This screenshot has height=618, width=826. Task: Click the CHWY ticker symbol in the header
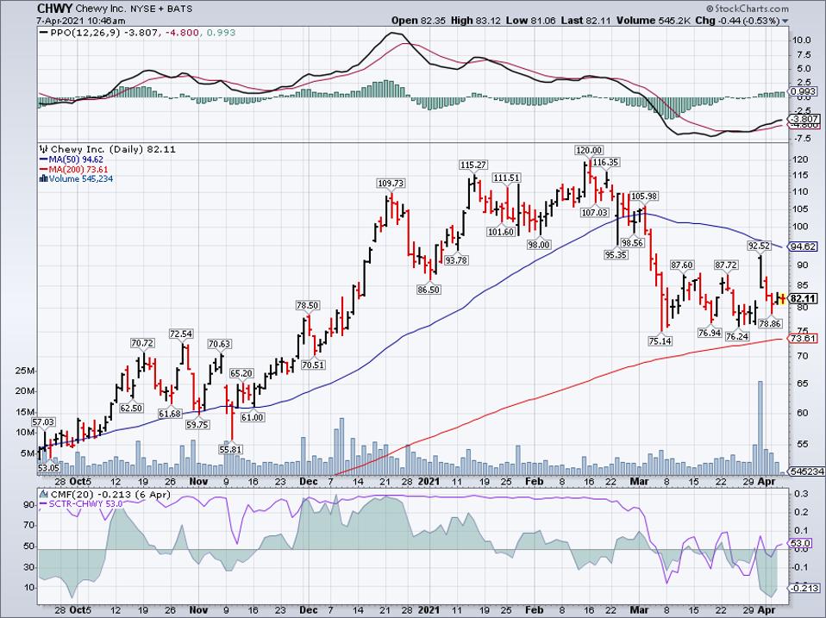(55, 9)
